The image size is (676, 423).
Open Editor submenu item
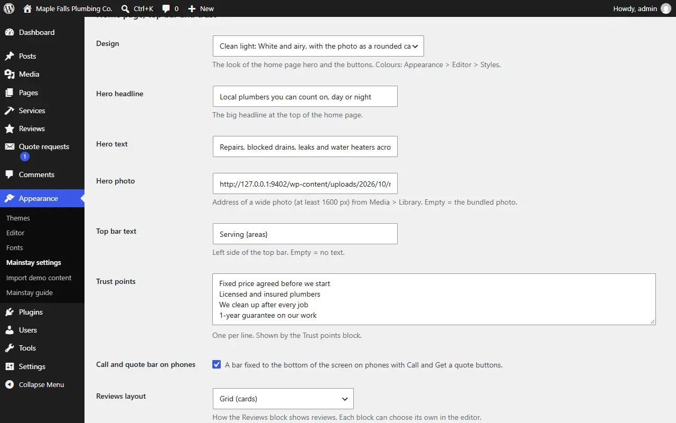click(15, 233)
